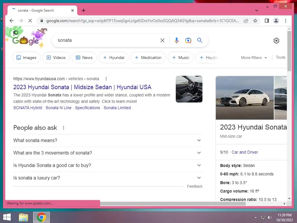Open SONATA Hybrid sitelink
Screen dimensions: 297x223
pos(28,108)
